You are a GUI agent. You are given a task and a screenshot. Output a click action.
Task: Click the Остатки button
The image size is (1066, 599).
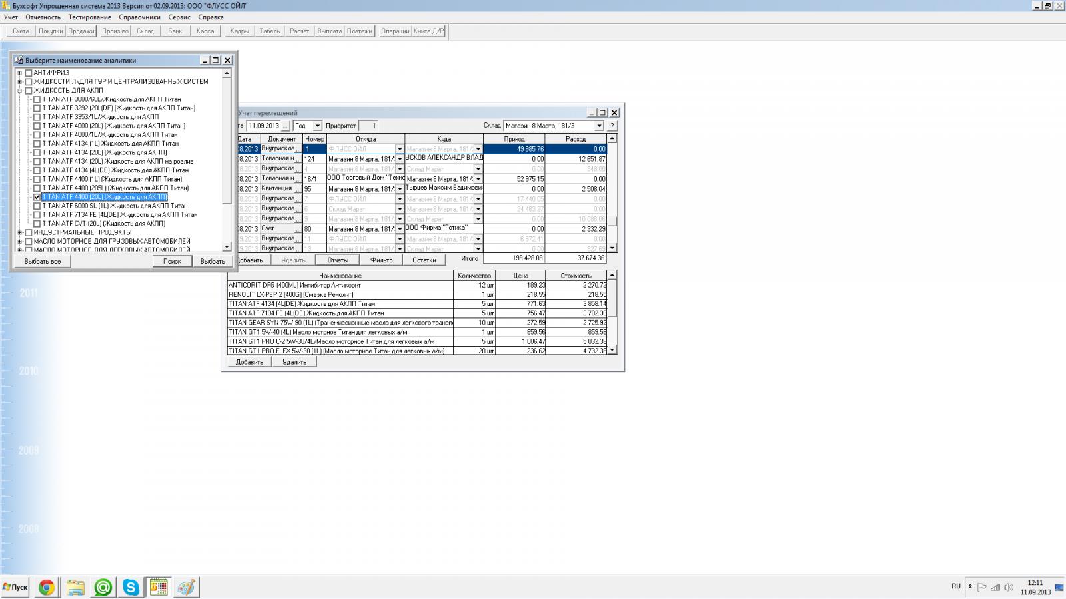[424, 260]
